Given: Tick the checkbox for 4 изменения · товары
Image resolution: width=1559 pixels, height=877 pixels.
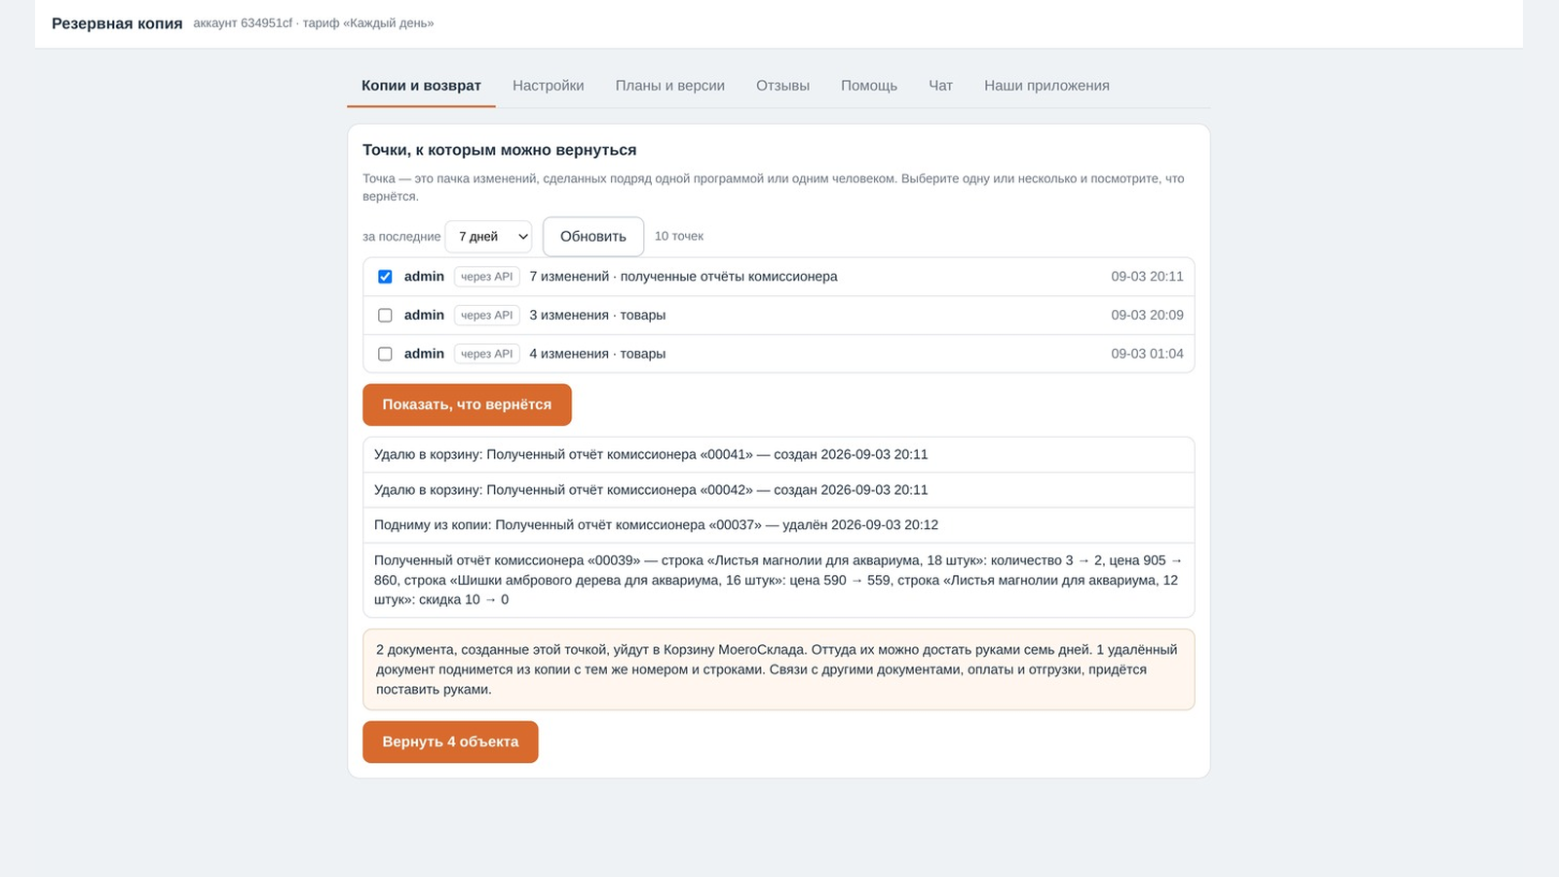Looking at the screenshot, I should click(385, 354).
